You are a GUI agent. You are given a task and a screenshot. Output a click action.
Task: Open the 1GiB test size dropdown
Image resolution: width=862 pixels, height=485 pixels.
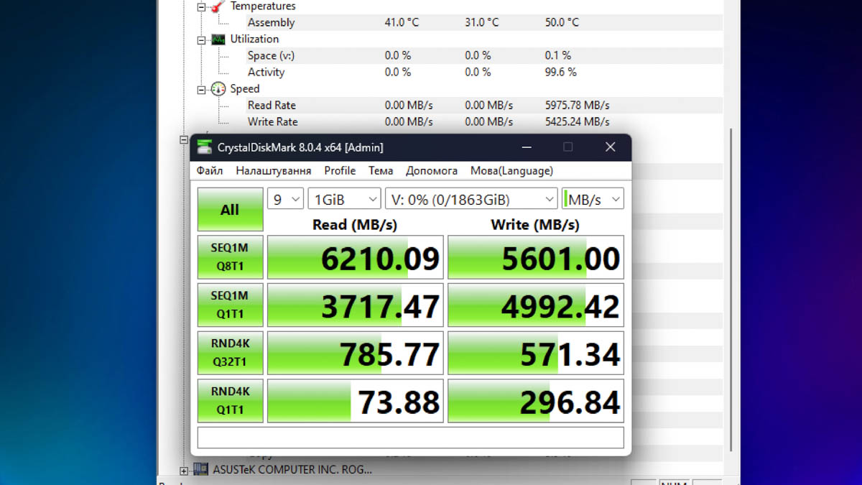point(344,199)
